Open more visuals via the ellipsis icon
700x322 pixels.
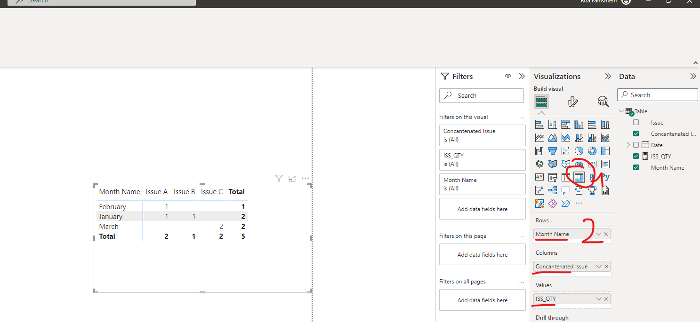(x=579, y=204)
